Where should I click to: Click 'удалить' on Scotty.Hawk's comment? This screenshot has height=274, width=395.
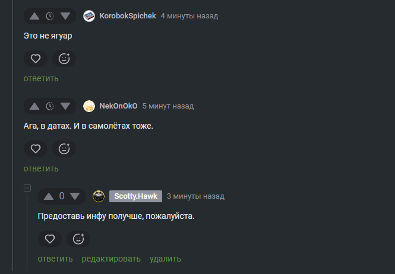pos(165,259)
